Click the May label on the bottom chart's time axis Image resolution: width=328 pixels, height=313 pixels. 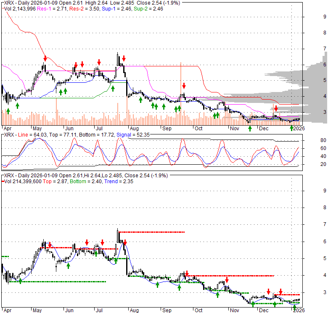click(x=37, y=310)
